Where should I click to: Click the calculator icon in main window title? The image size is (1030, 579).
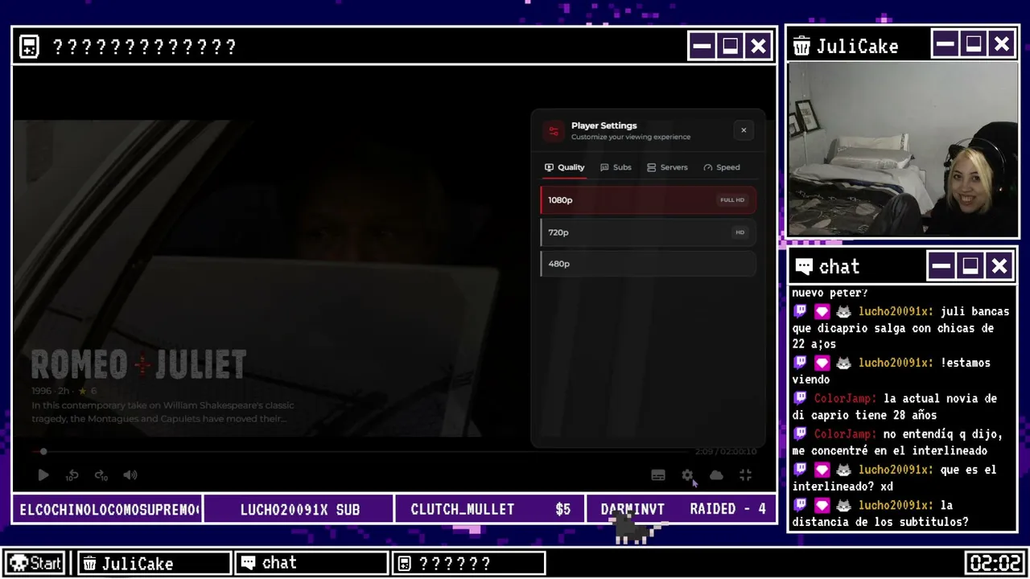pos(30,47)
